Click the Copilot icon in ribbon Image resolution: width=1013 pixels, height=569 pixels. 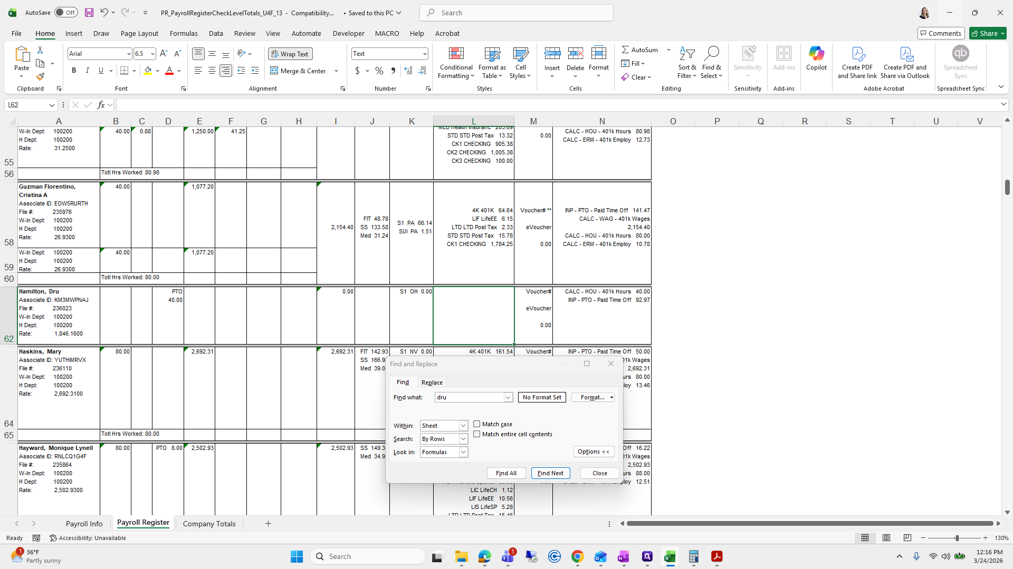click(816, 54)
